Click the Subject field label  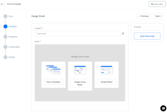39,28
